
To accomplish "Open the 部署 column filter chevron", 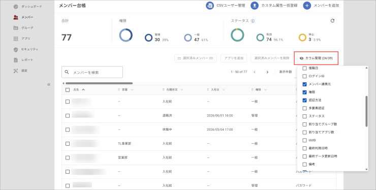I will pyautogui.click(x=132, y=90).
